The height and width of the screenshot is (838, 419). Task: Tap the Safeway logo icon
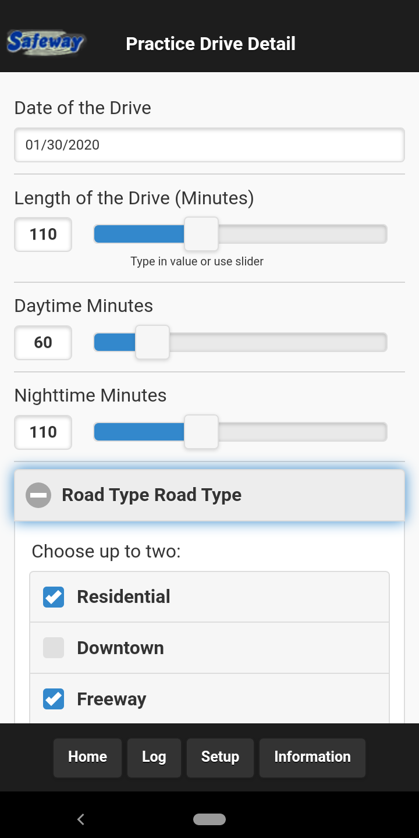[45, 43]
